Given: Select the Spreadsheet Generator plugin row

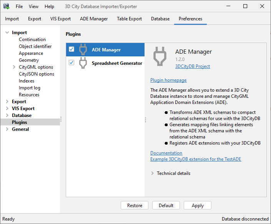Looking at the screenshot, I should click(105, 63).
